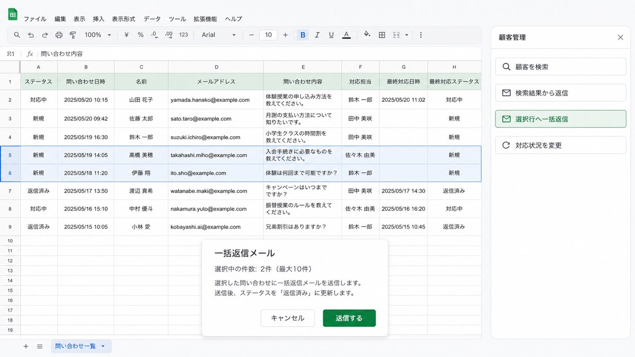The width and height of the screenshot is (635, 357).
Task: Select the paint format roller icon
Action: 73,35
